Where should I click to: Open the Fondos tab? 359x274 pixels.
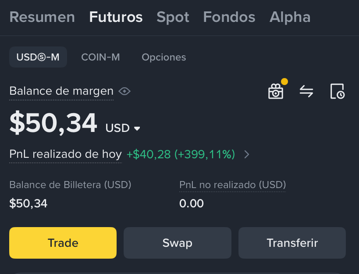click(229, 17)
